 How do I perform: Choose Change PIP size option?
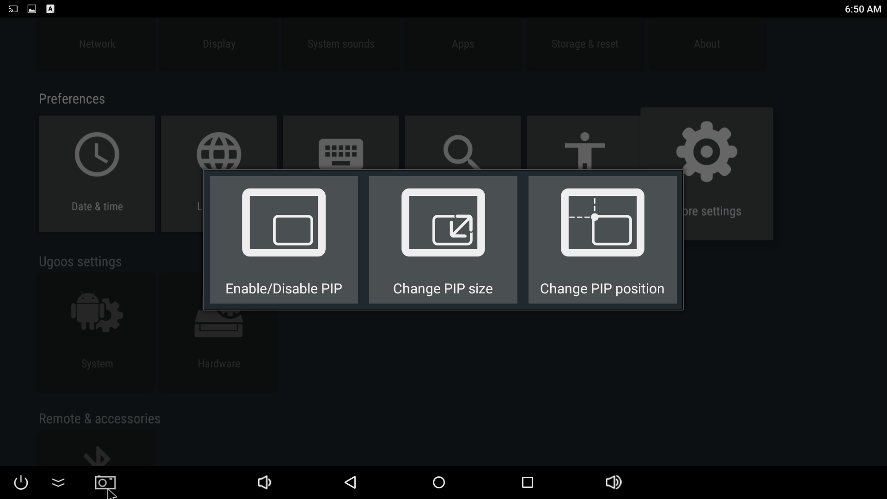pyautogui.click(x=443, y=239)
